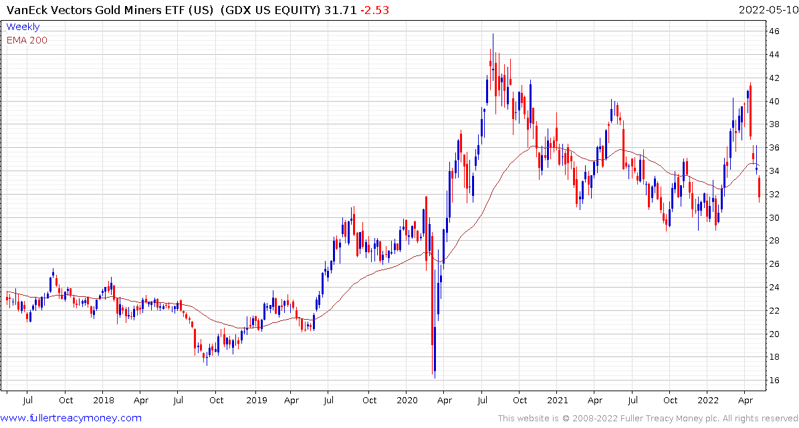Click the 28 price axis label
Screen dimensions: 799x428
pos(774,241)
